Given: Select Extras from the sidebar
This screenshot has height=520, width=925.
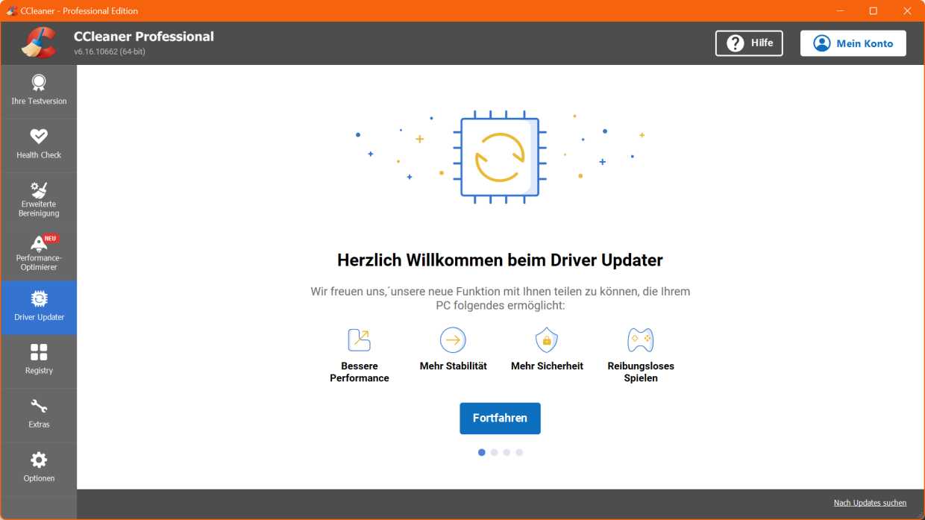Looking at the screenshot, I should pyautogui.click(x=39, y=414).
